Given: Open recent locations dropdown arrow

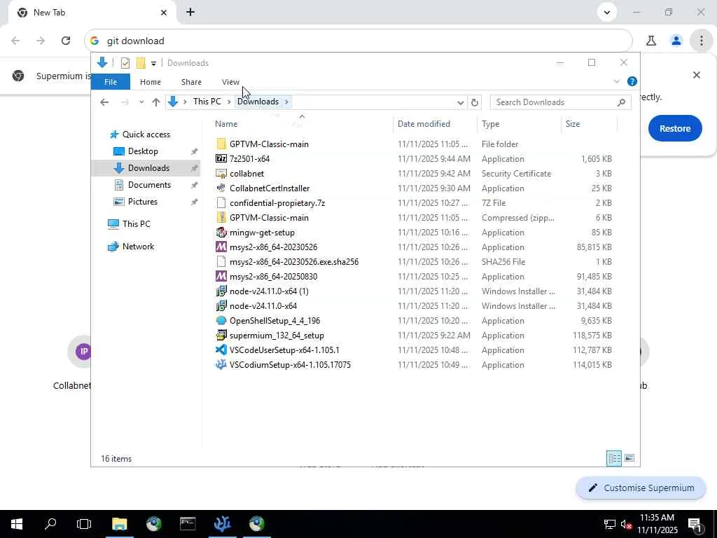Looking at the screenshot, I should [x=141, y=102].
